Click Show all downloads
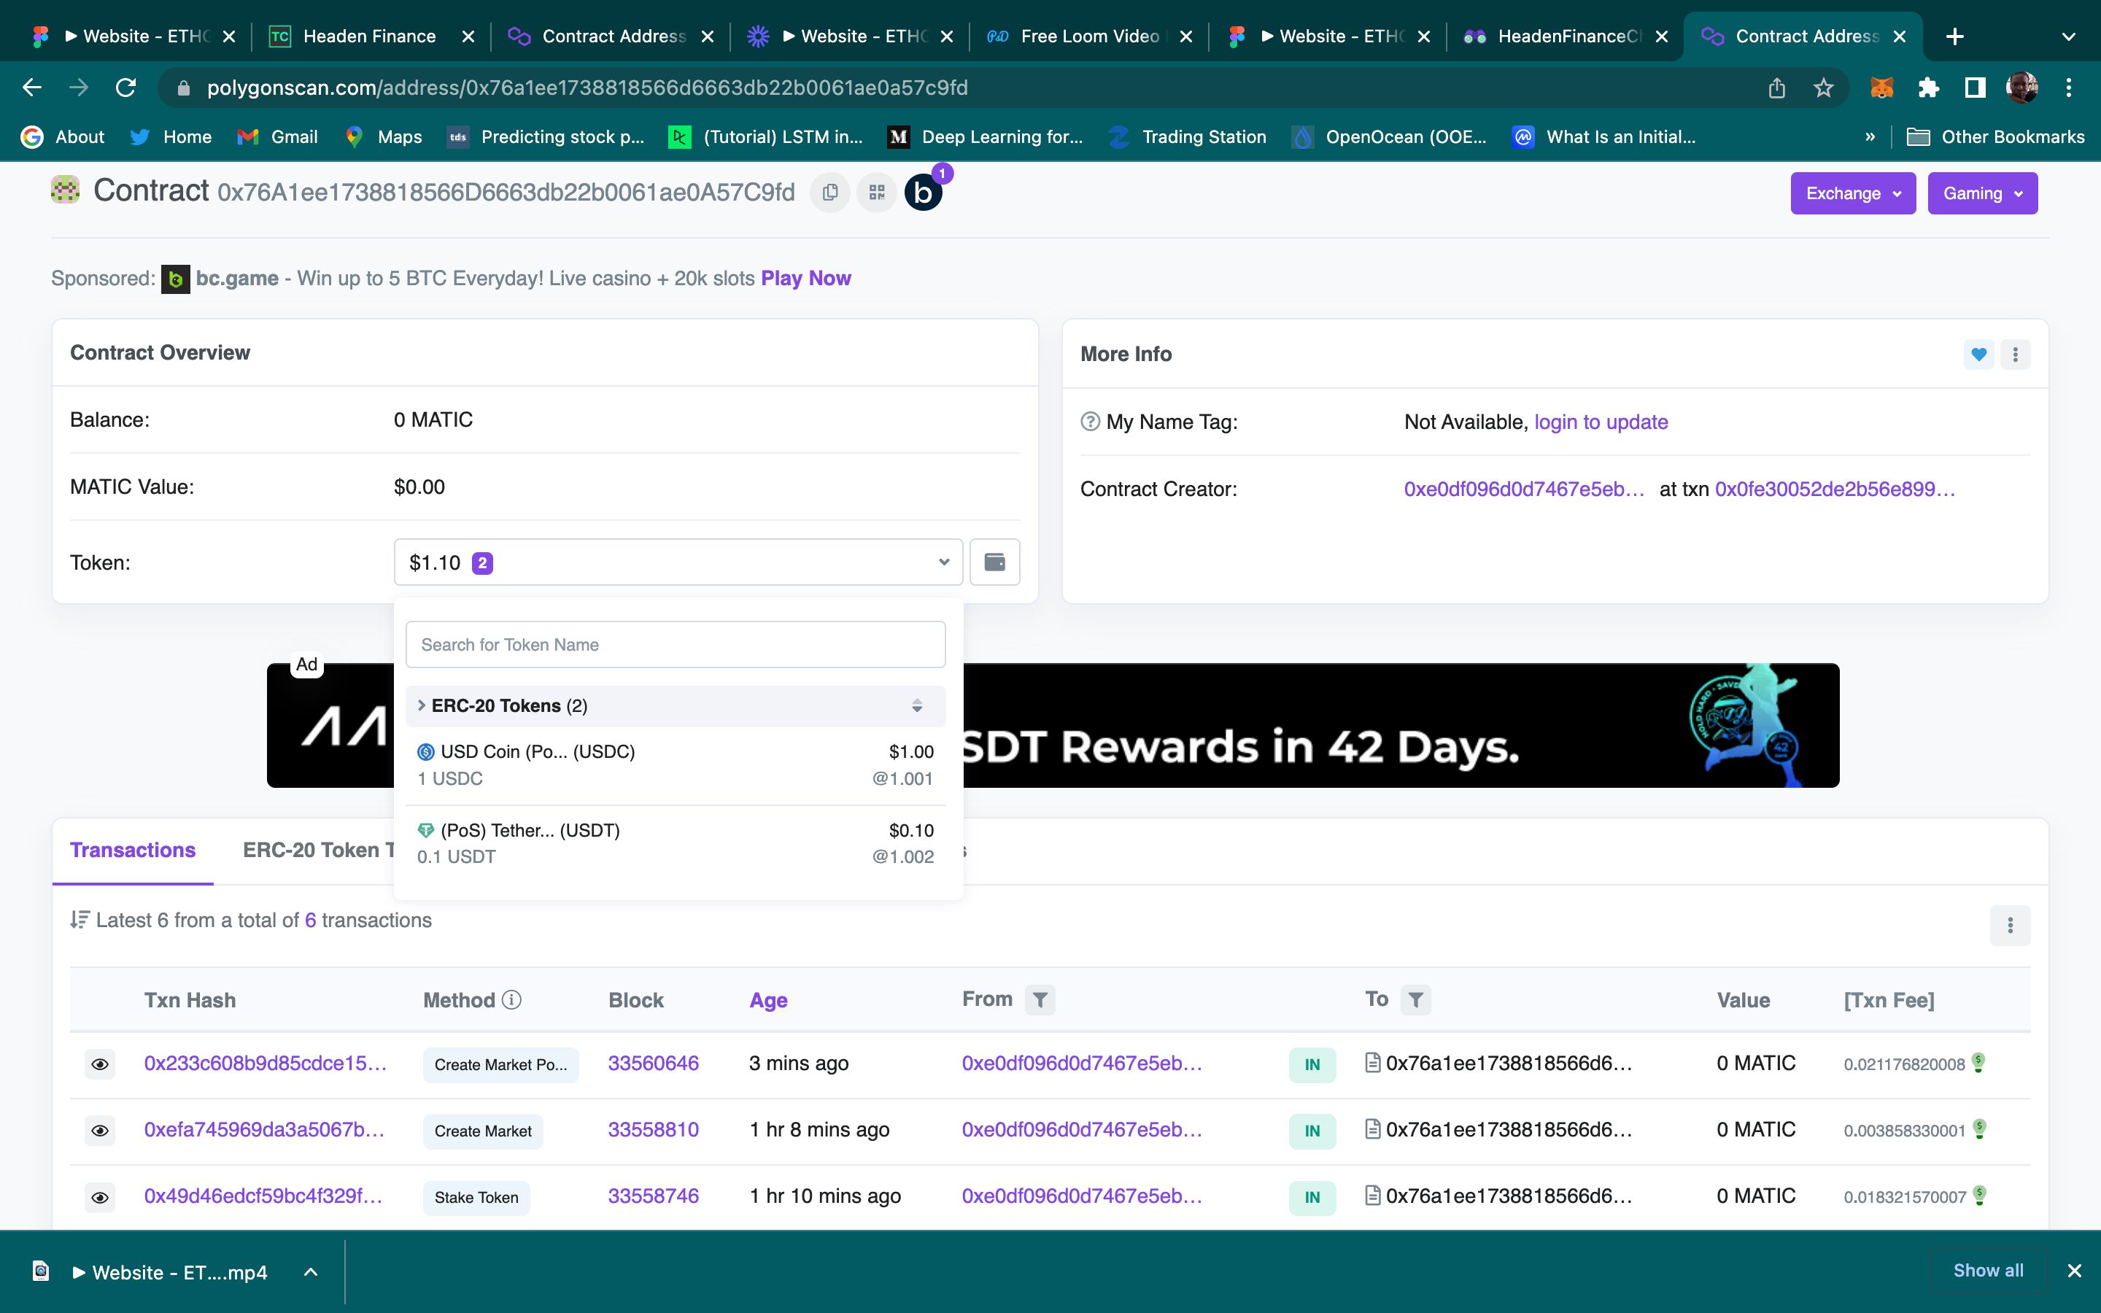The width and height of the screenshot is (2101, 1313). pos(1988,1271)
